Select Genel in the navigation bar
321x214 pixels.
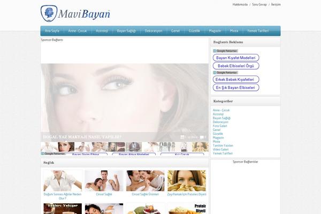pos(175,31)
